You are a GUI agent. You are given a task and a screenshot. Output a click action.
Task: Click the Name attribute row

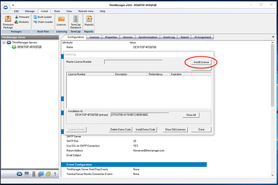(x=134, y=47)
